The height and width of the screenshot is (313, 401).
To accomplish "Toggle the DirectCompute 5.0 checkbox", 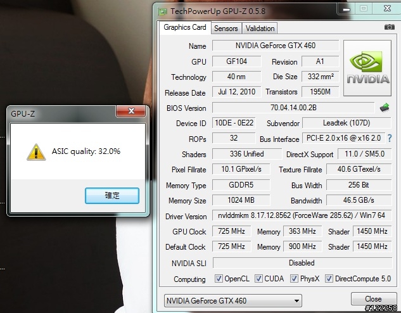I will coord(329,279).
